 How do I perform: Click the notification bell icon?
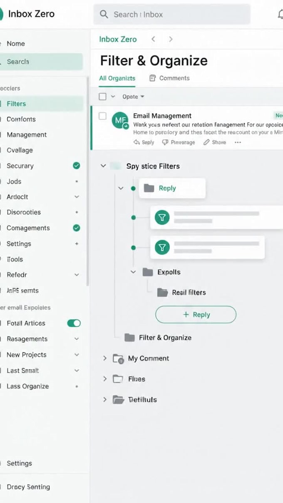[x=280, y=14]
